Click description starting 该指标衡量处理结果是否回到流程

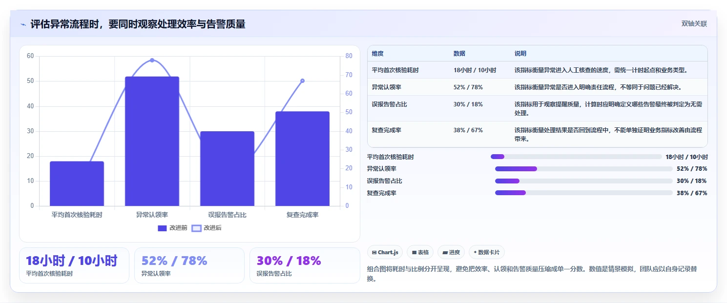(608, 135)
